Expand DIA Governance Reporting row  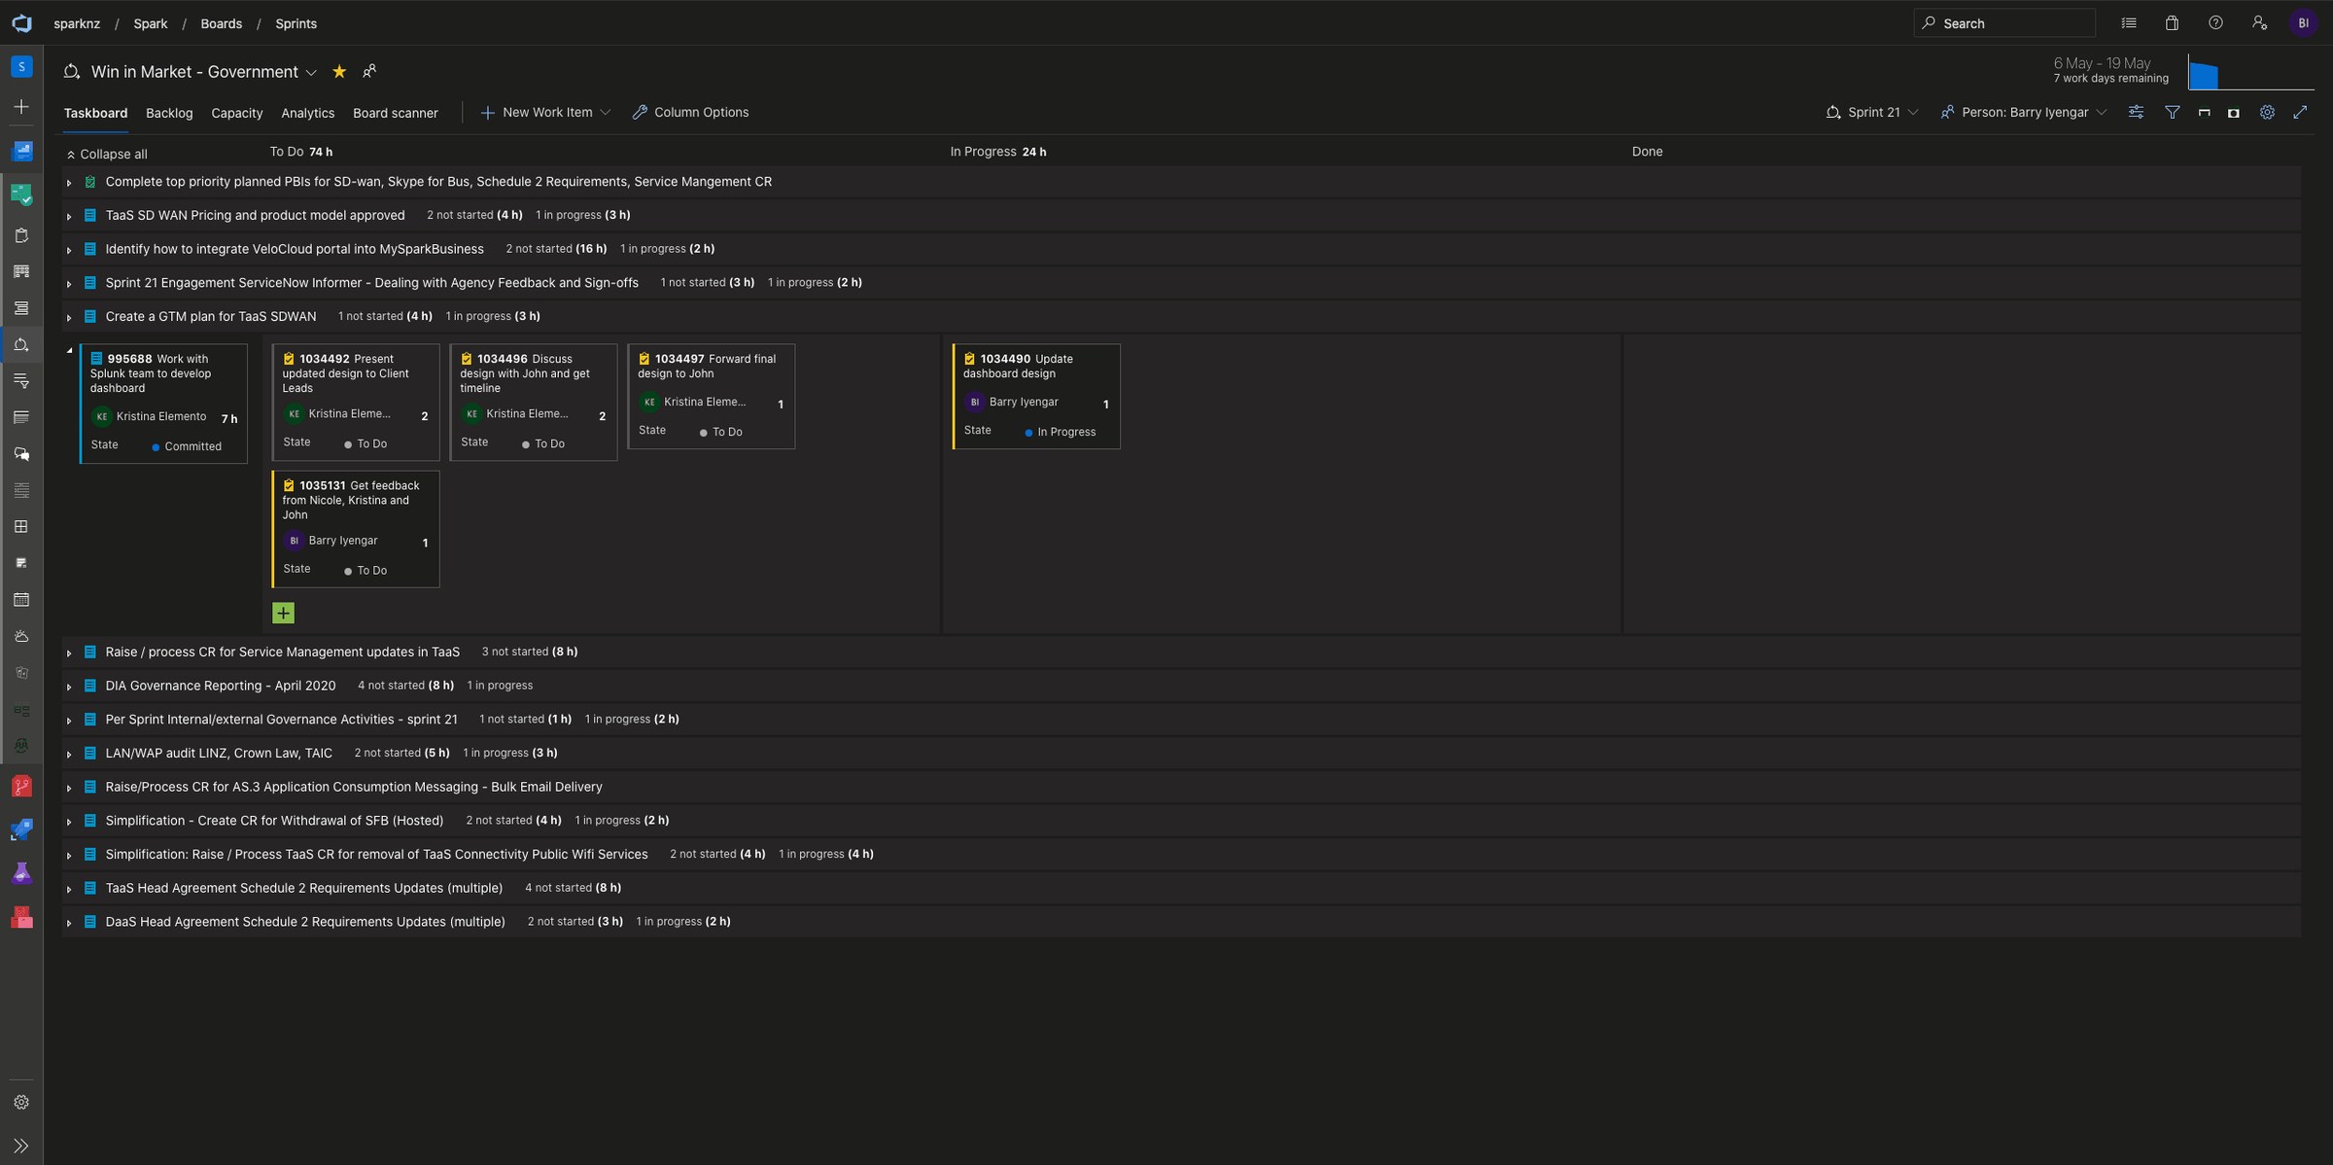coord(69,687)
